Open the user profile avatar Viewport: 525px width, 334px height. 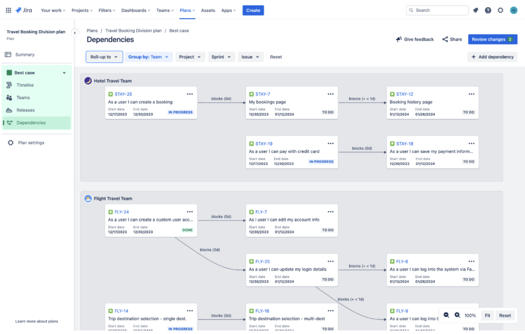tap(514, 10)
